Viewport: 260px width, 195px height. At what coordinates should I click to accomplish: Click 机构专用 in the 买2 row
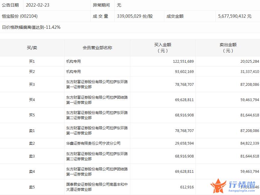point(73,72)
